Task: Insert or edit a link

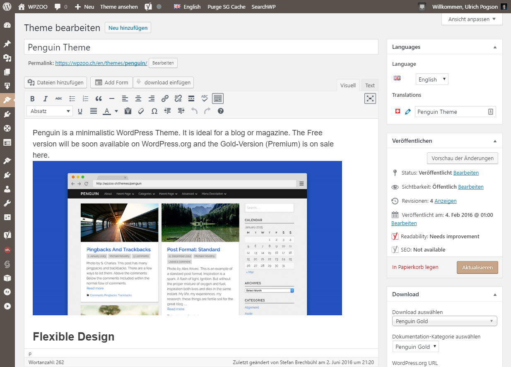Action: [165, 98]
